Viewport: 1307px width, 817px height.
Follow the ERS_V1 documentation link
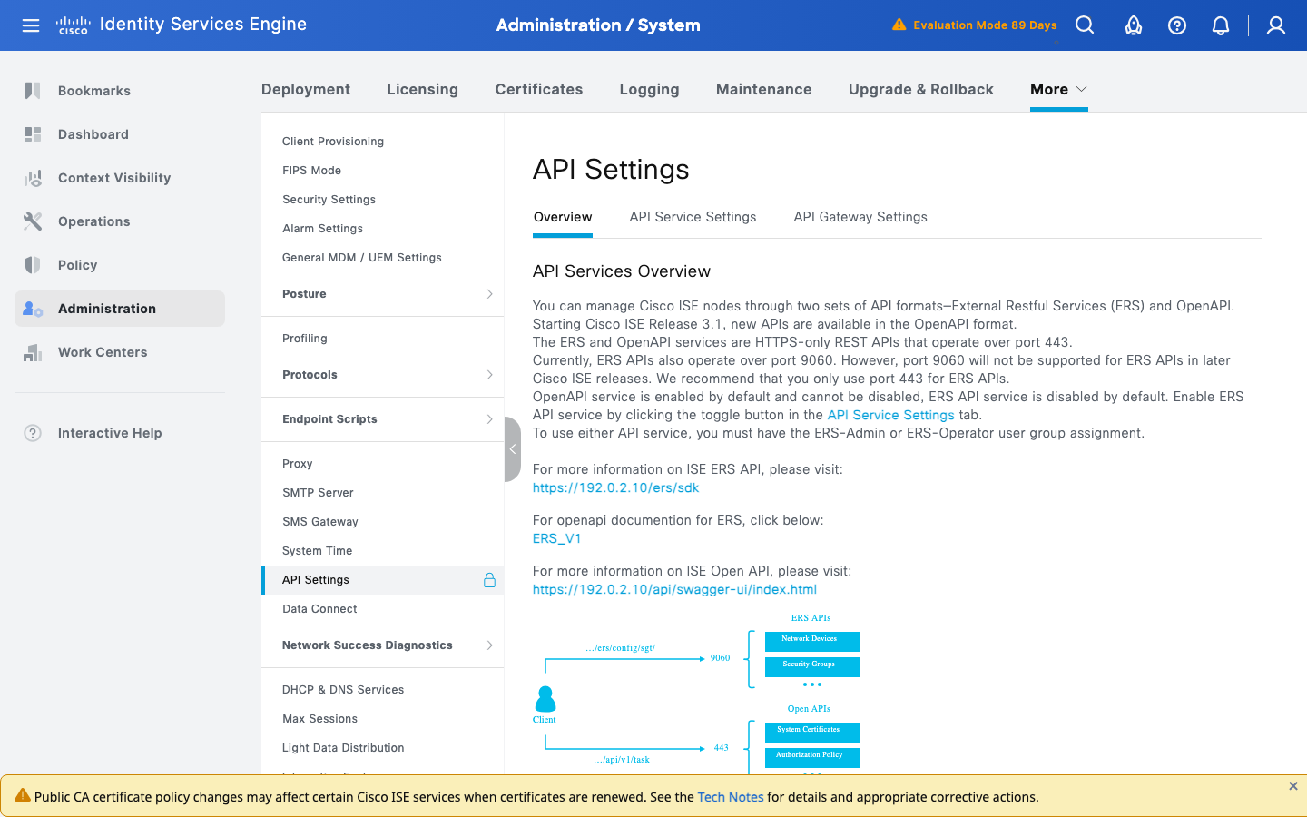click(556, 538)
